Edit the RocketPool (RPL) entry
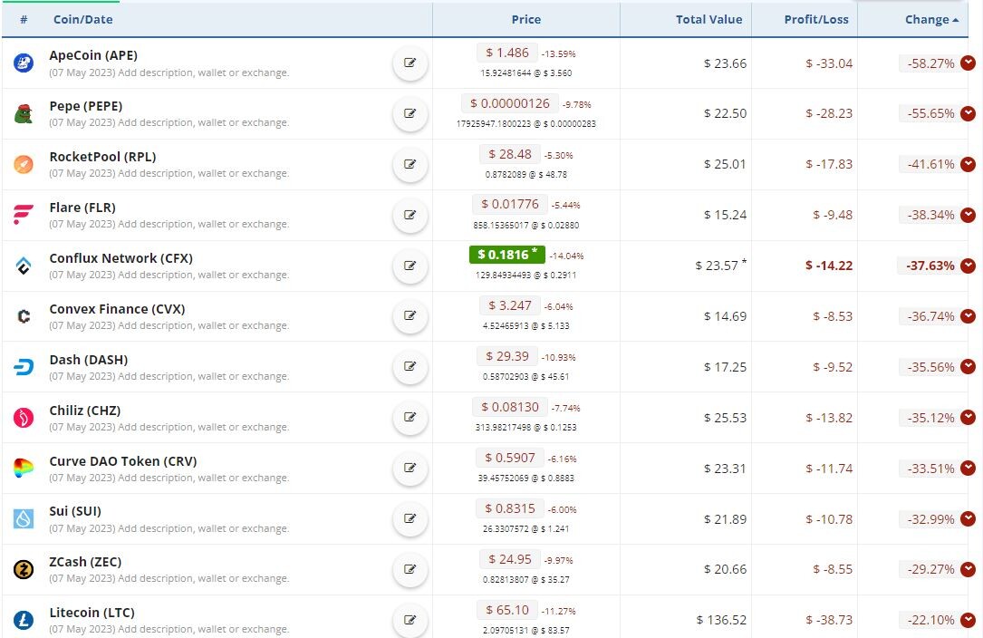 [410, 164]
